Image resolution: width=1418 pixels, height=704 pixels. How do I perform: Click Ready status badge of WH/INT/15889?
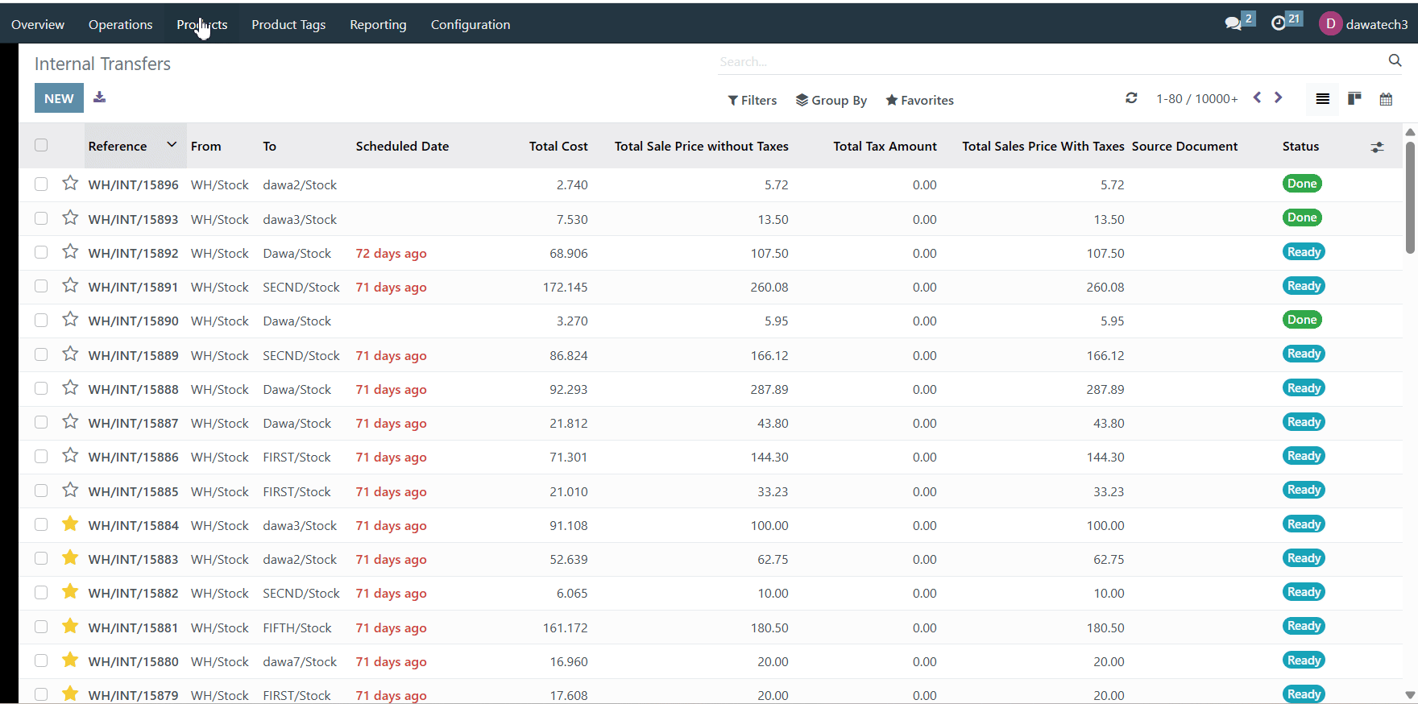tap(1304, 354)
